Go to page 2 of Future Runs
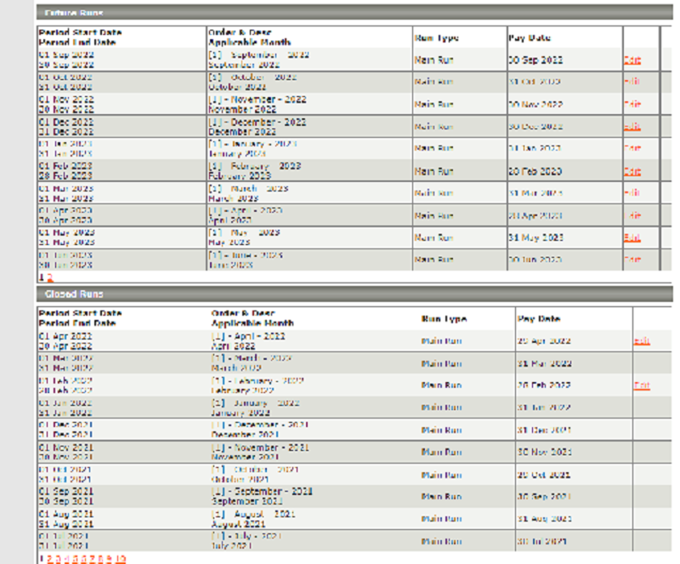The width and height of the screenshot is (680, 564). (x=50, y=277)
